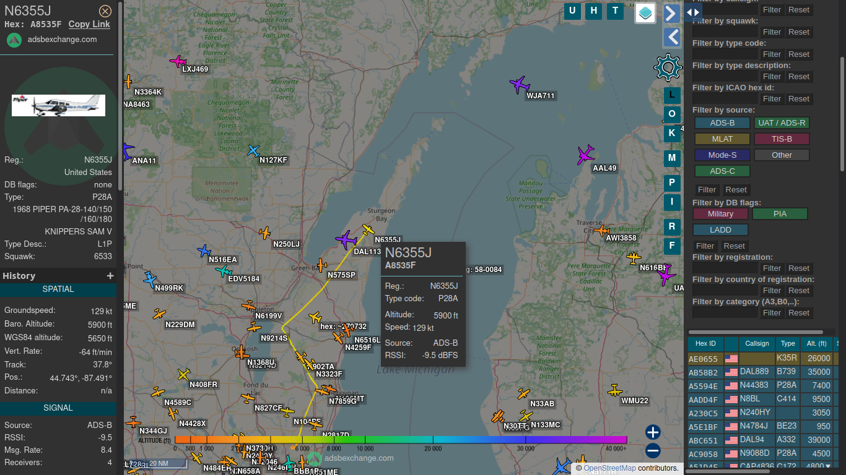Toggle the P map option button

pyautogui.click(x=672, y=182)
